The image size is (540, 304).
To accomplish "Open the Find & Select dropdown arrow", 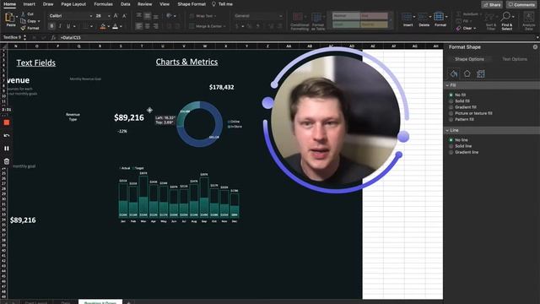I will tap(513, 17).
